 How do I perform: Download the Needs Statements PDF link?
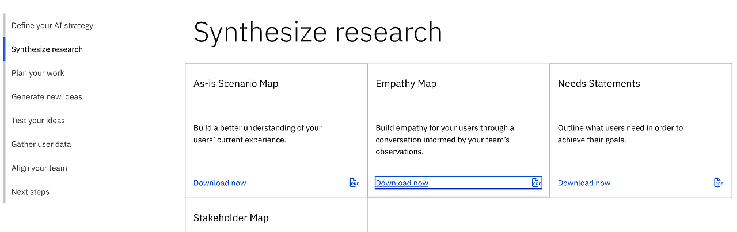click(584, 183)
